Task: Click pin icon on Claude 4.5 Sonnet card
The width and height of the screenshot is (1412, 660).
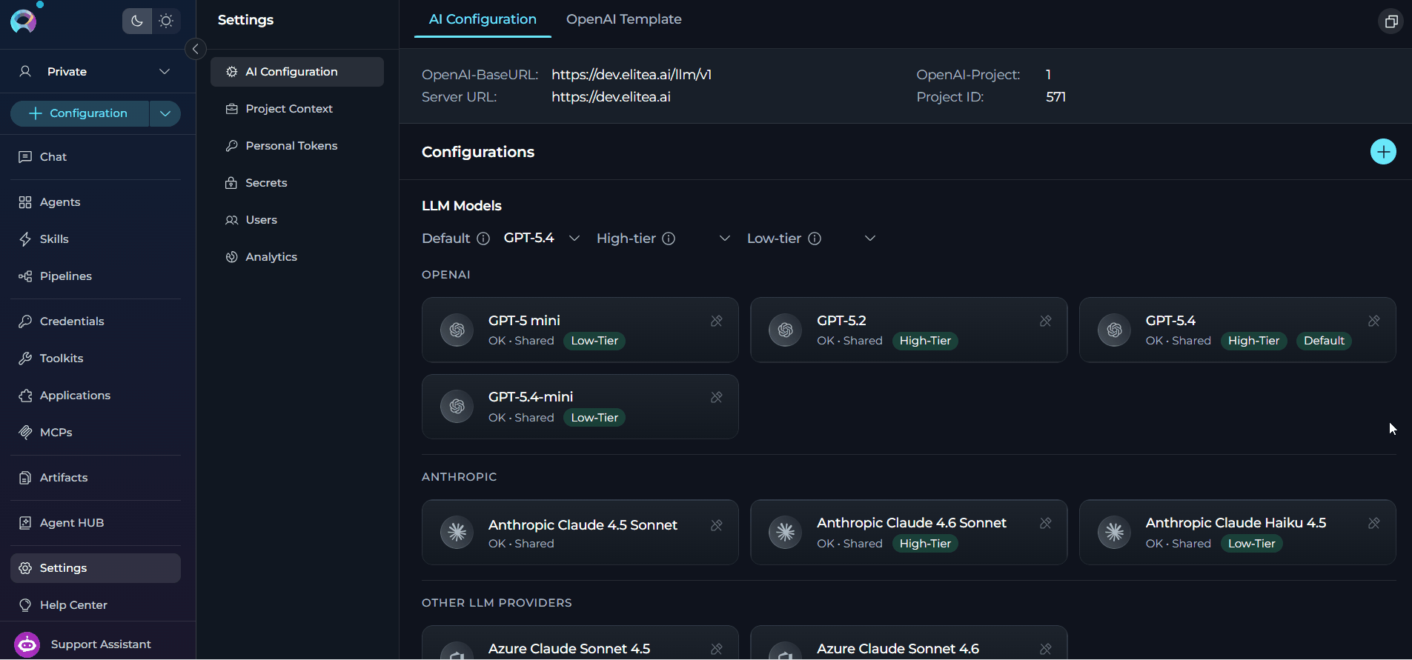Action: point(717,525)
